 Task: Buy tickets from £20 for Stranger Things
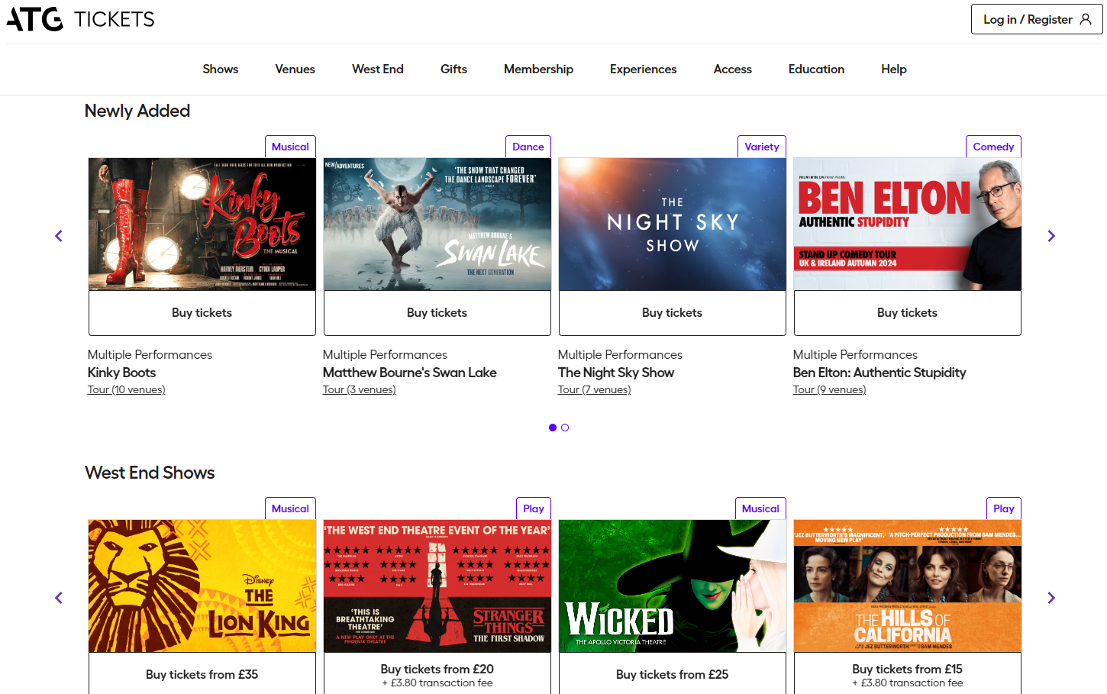click(437, 674)
